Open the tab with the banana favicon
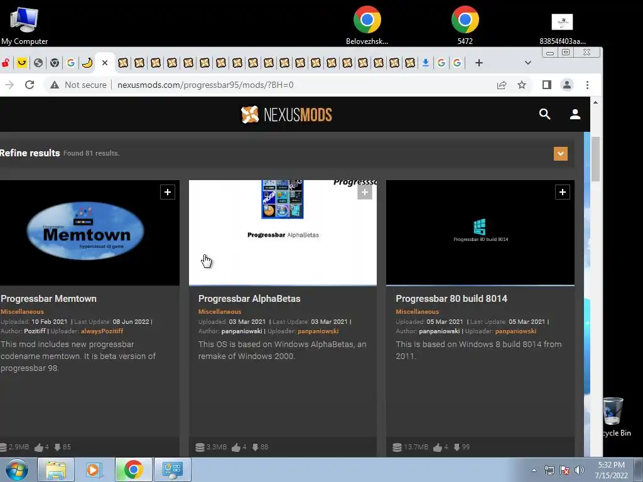643x482 pixels. (87, 63)
